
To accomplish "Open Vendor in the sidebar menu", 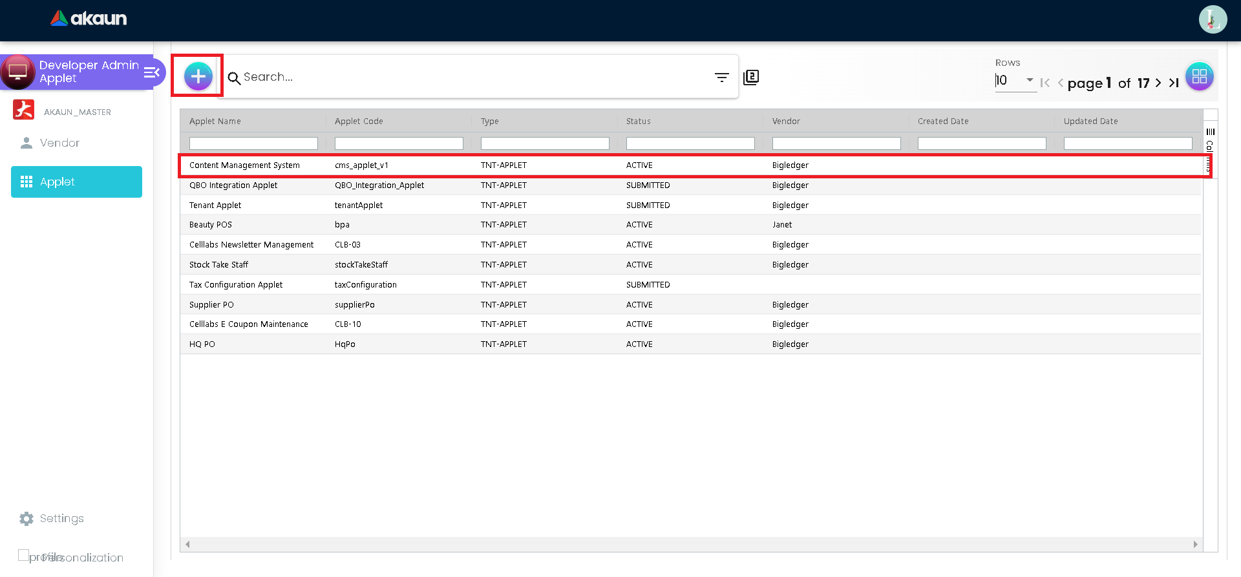I will click(x=59, y=143).
